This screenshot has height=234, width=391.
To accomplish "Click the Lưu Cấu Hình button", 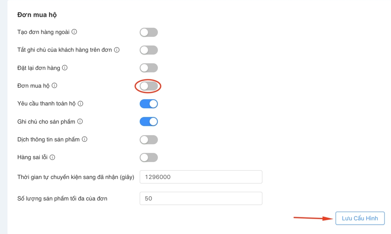I will [360, 218].
